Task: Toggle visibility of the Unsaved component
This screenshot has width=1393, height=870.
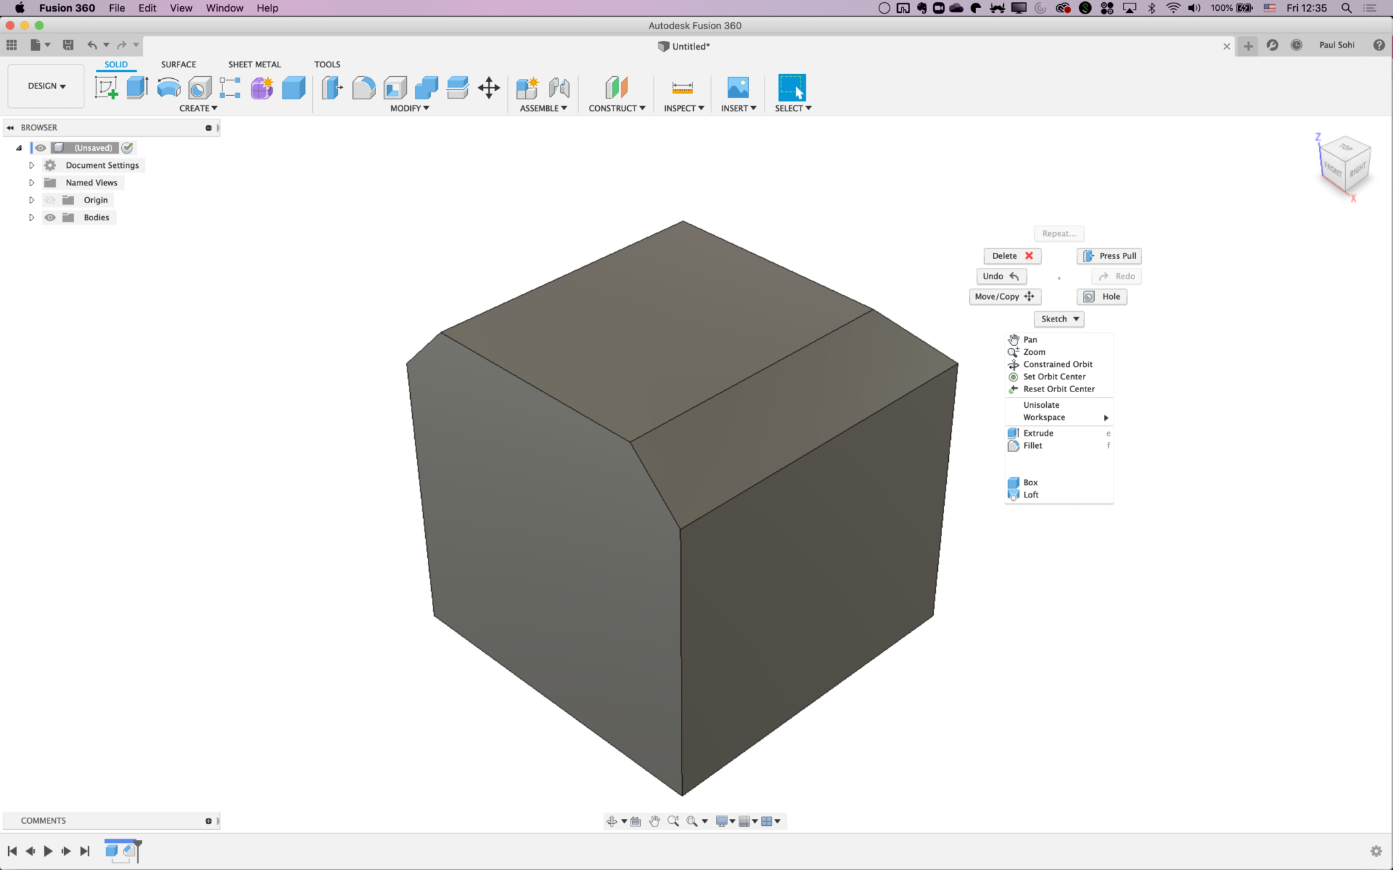Action: [41, 147]
